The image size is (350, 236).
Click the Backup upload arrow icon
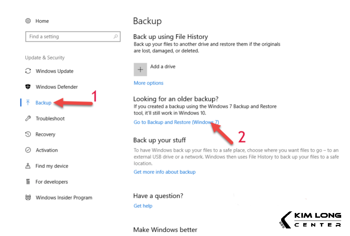pyautogui.click(x=28, y=103)
